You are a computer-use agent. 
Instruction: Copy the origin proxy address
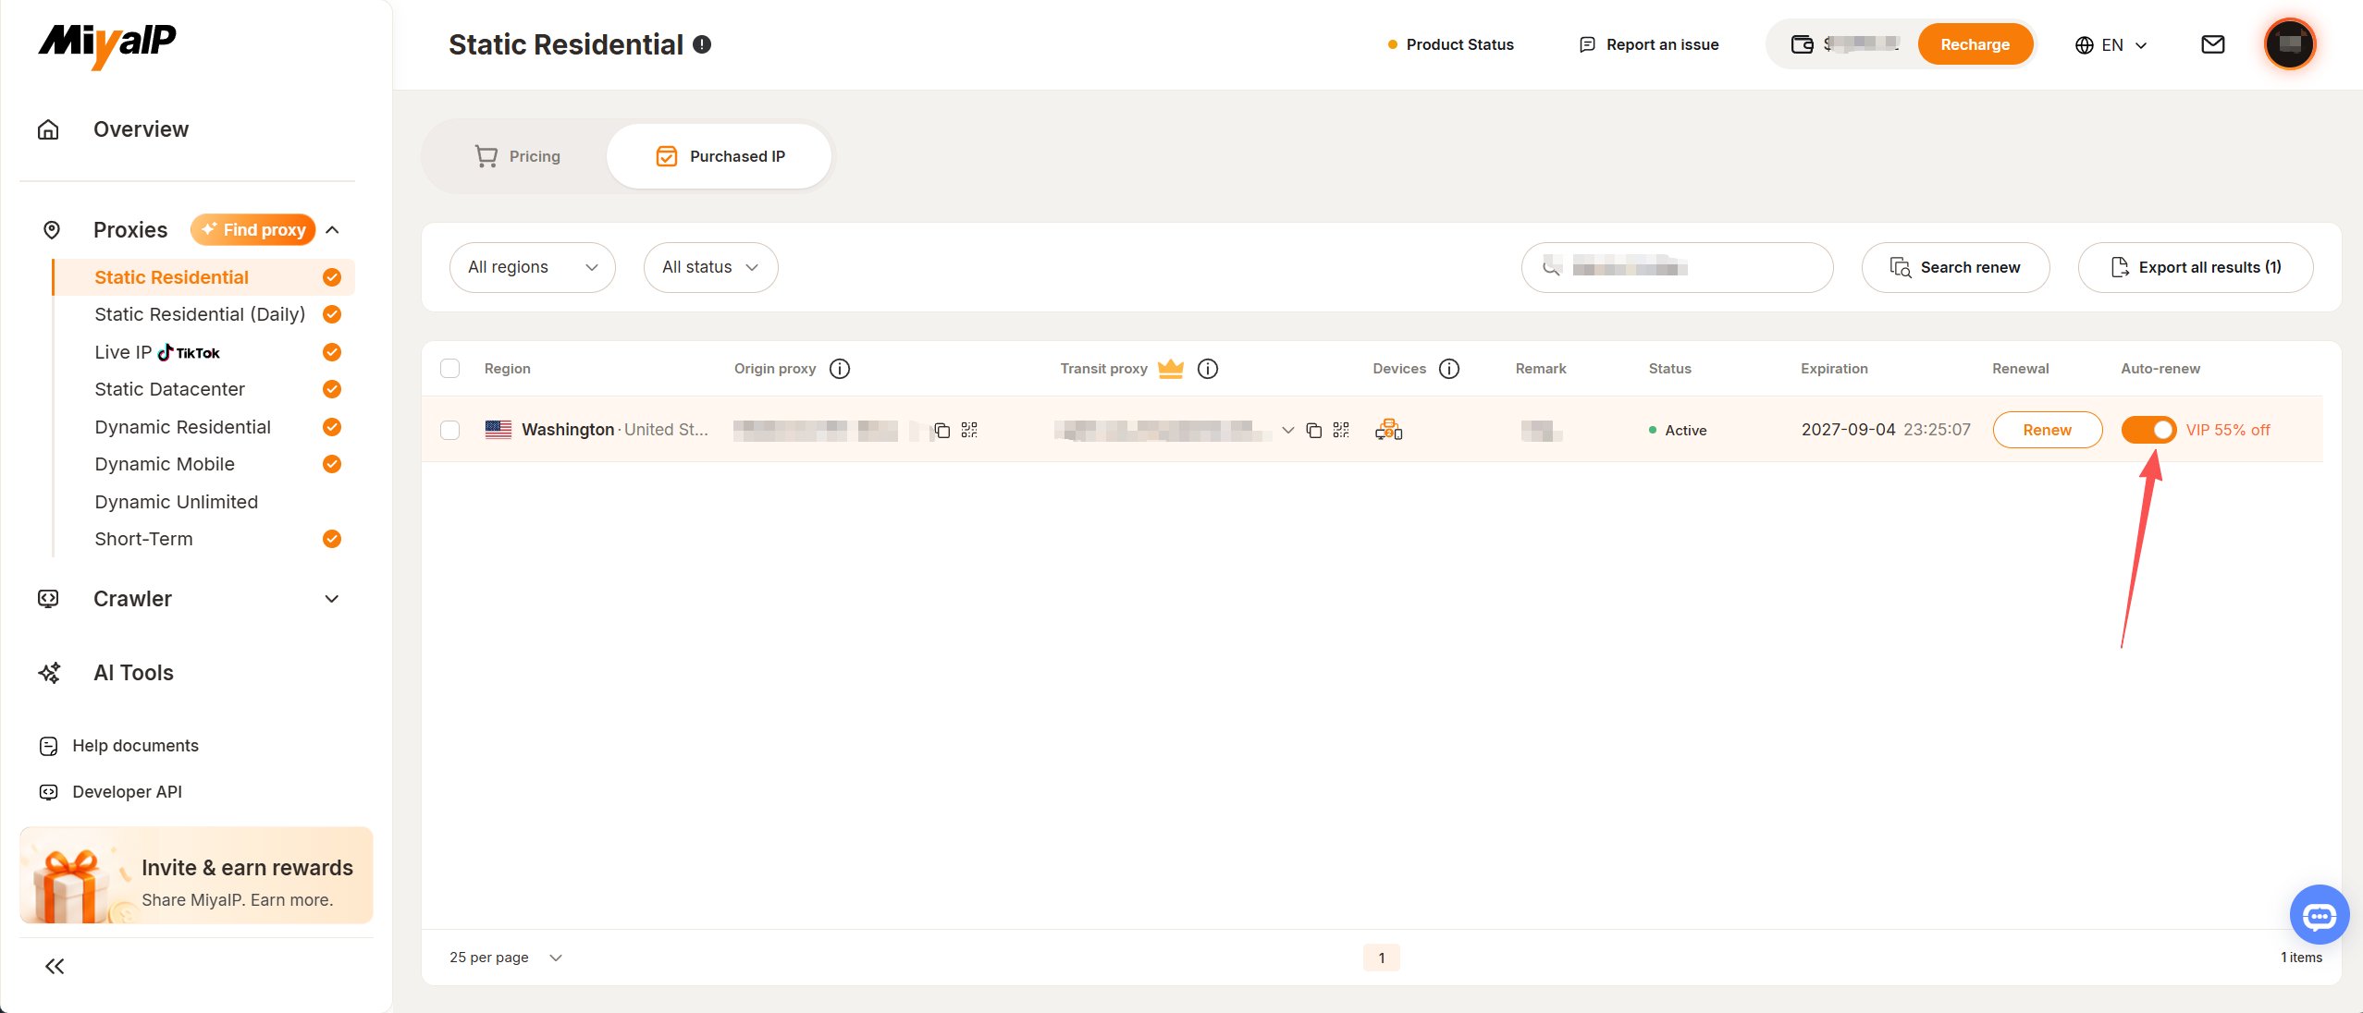[942, 430]
